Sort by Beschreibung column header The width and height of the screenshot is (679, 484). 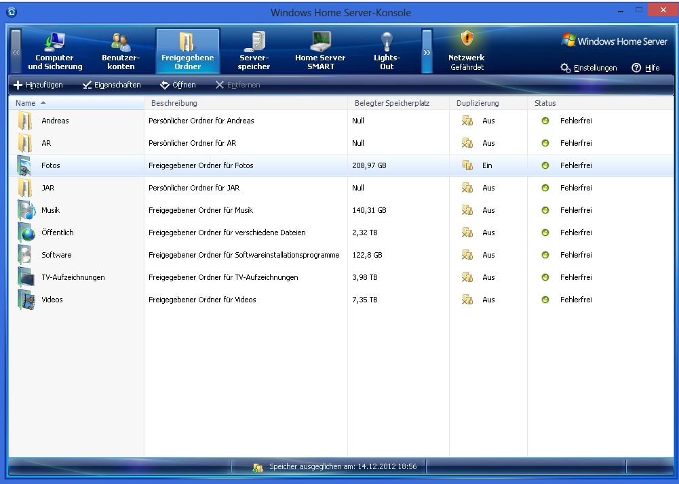pyautogui.click(x=246, y=103)
